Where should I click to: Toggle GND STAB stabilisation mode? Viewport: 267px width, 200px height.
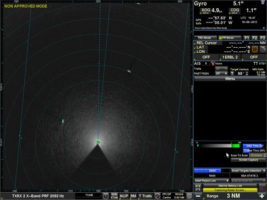click(114, 196)
